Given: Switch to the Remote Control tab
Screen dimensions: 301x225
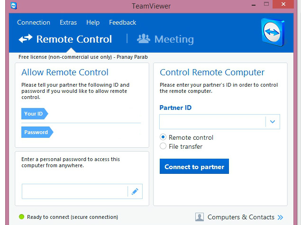Looking at the screenshot, I should point(65,39).
